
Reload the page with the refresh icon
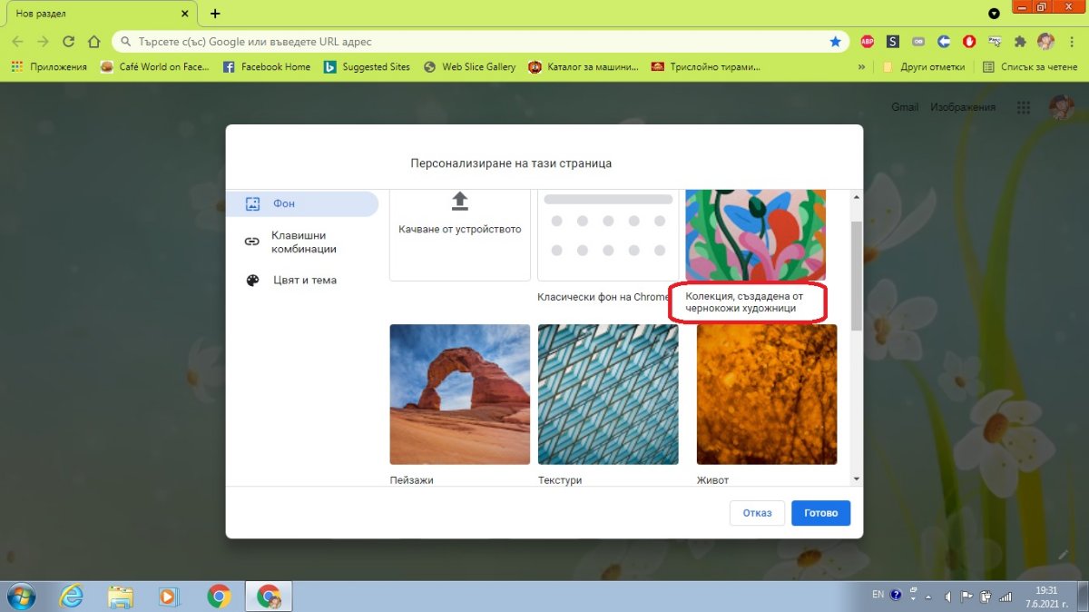pos(68,42)
